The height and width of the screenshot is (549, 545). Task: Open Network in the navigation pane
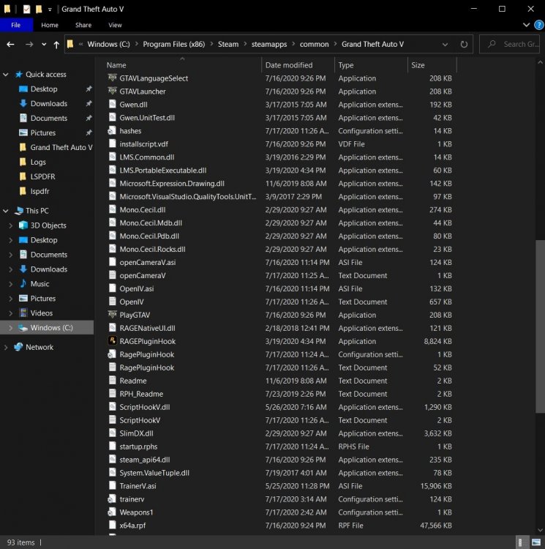click(x=39, y=347)
